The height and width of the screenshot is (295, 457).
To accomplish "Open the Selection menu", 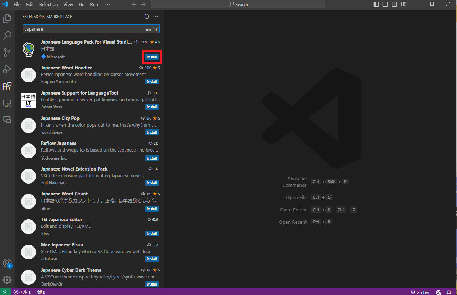I will [x=49, y=4].
